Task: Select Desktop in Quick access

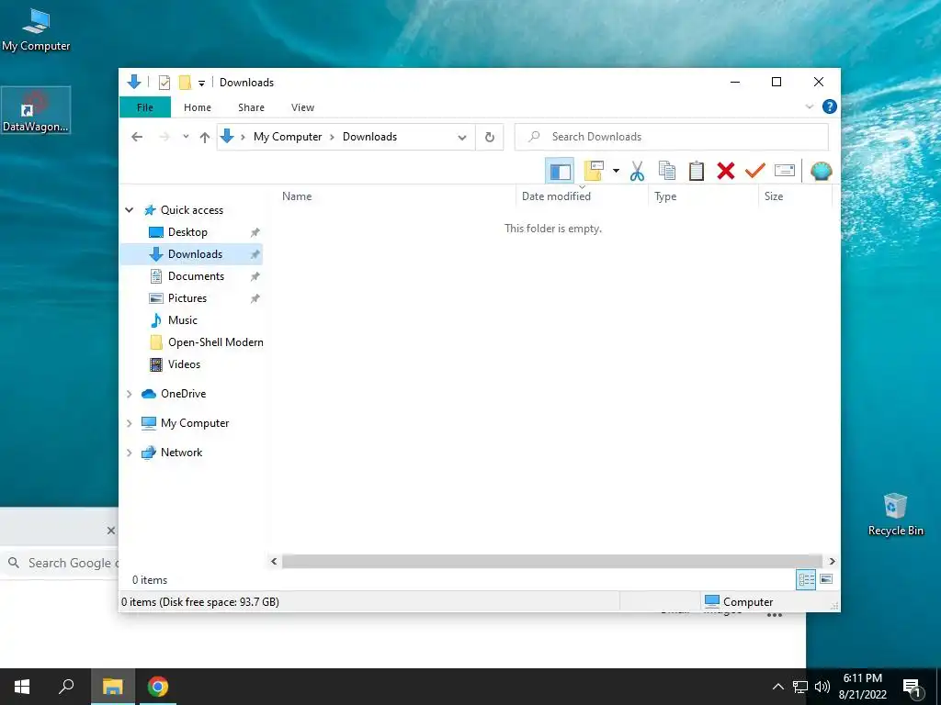Action: 187,232
